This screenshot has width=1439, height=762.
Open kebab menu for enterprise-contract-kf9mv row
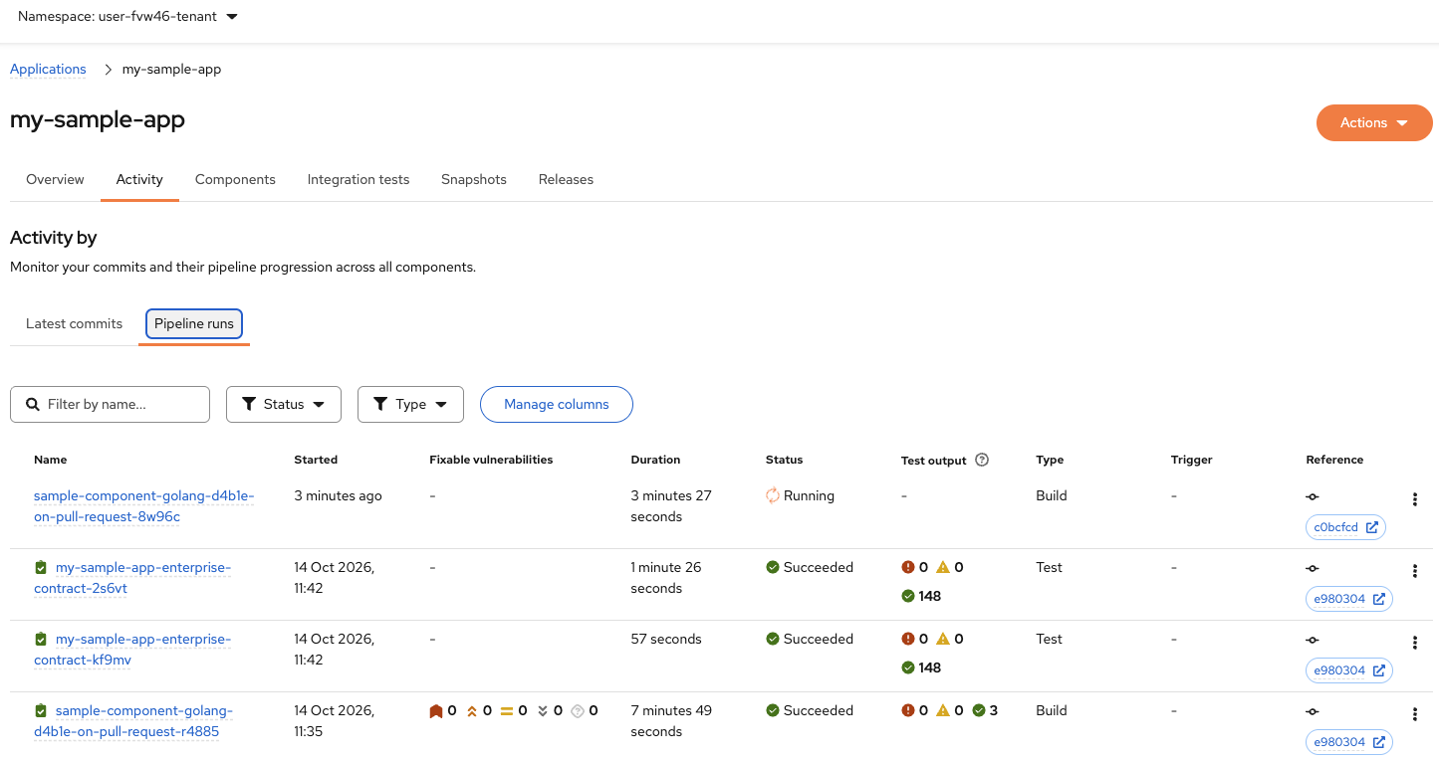1415,643
